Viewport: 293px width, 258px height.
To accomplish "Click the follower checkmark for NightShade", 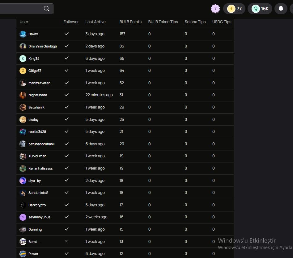I will pyautogui.click(x=66, y=95).
